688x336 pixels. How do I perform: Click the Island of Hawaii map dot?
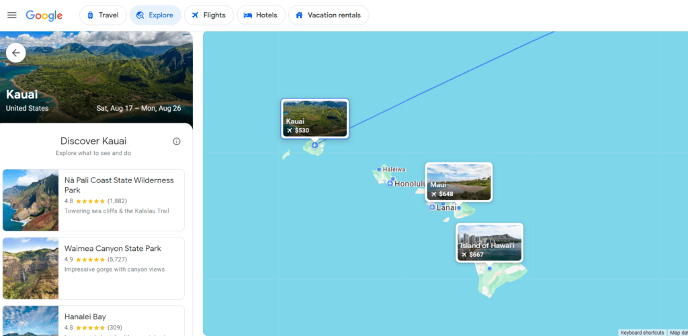click(490, 268)
